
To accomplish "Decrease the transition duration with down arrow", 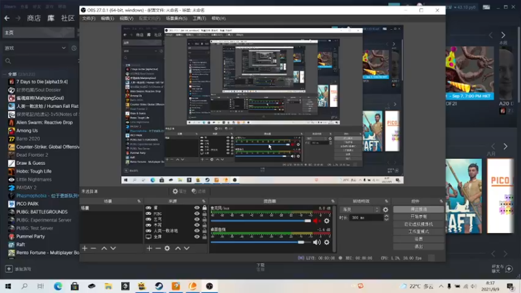I will click(386, 219).
